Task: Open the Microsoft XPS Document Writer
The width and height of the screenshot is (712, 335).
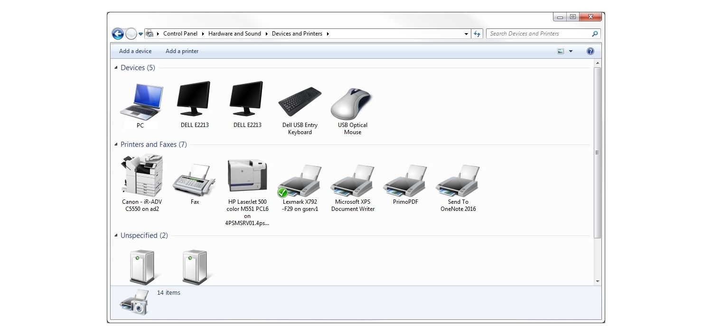Action: (x=352, y=180)
